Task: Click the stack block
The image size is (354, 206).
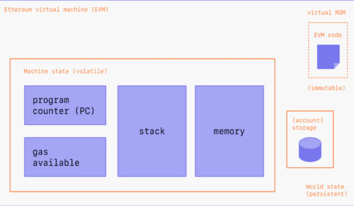Action: (x=152, y=131)
